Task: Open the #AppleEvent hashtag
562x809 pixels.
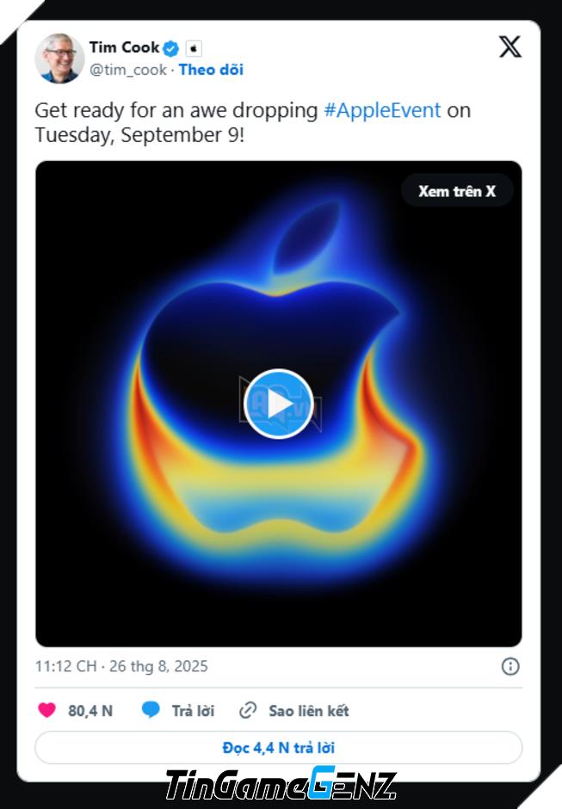Action: pos(382,110)
